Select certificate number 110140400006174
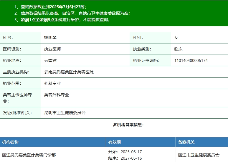This screenshot has height=162, width=228. coord(191,60)
